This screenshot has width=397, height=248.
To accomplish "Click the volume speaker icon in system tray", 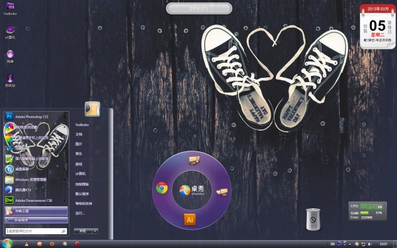I will tap(370, 244).
